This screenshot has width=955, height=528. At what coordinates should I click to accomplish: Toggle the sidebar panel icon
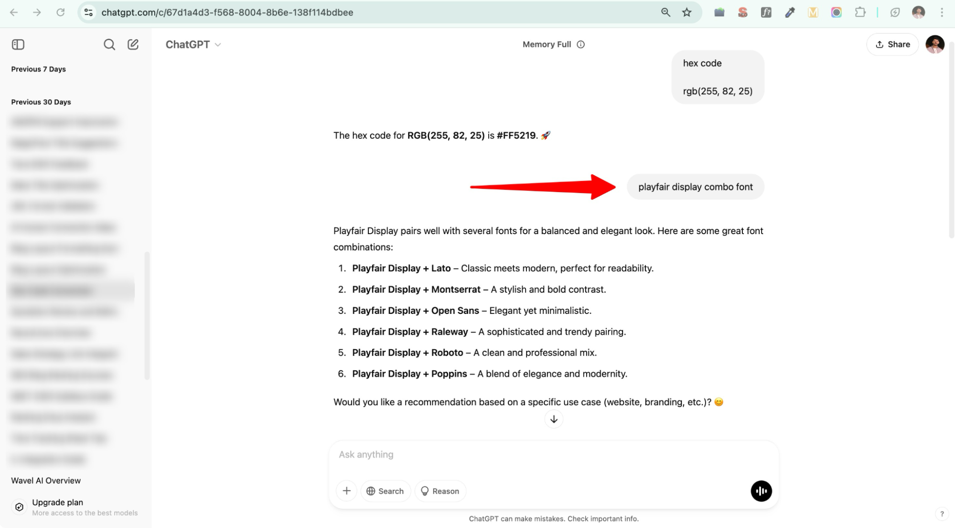coord(18,44)
